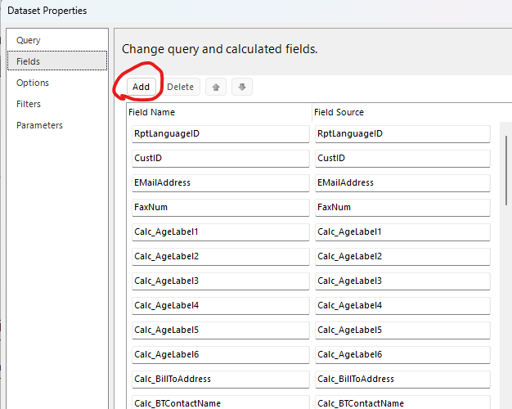512x409 pixels.
Task: Click the move up arrow icon
Action: coord(215,87)
